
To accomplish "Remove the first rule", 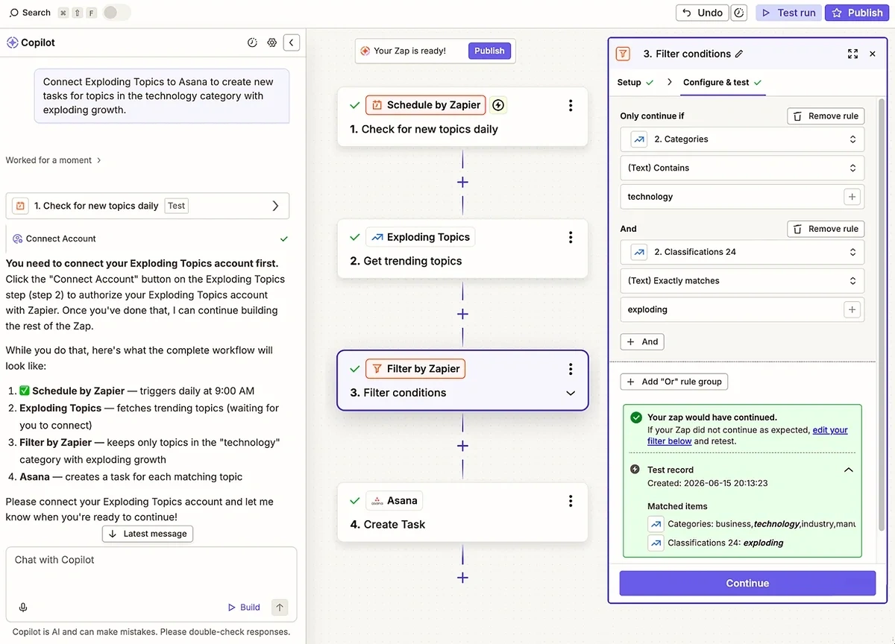I will pos(826,116).
